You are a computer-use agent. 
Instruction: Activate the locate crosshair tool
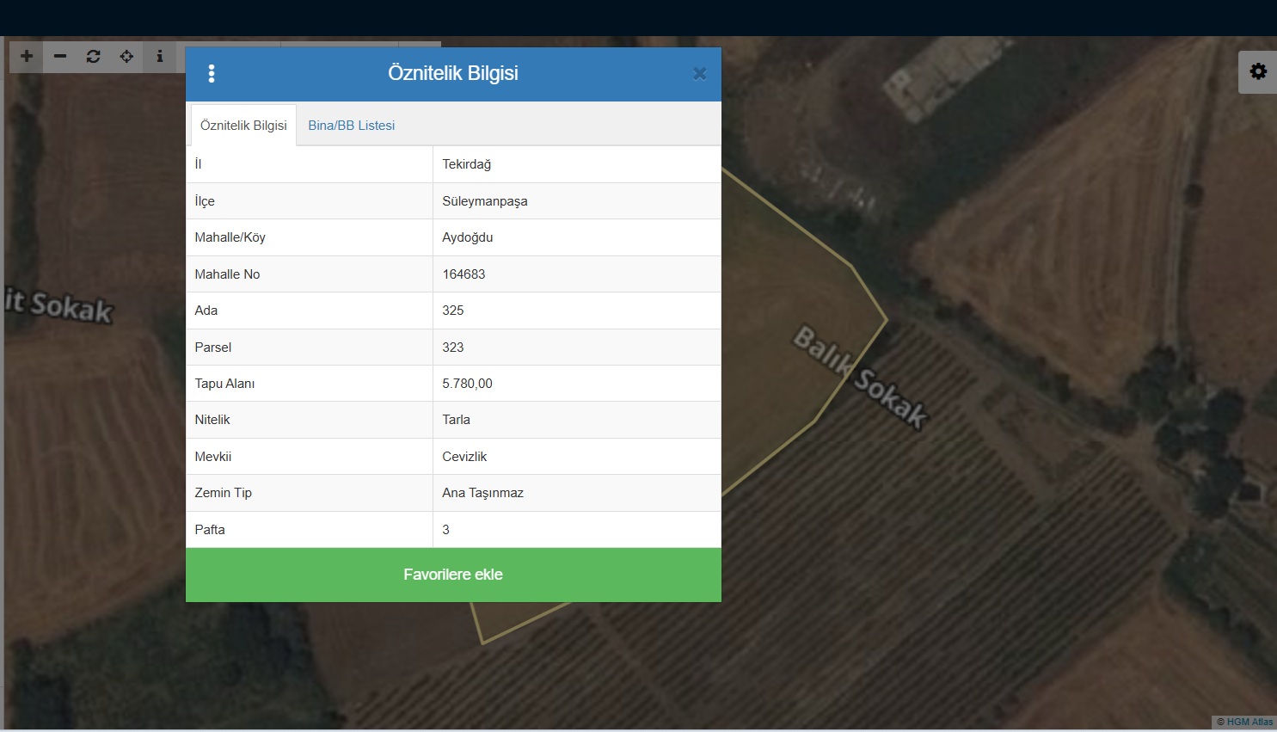click(126, 57)
